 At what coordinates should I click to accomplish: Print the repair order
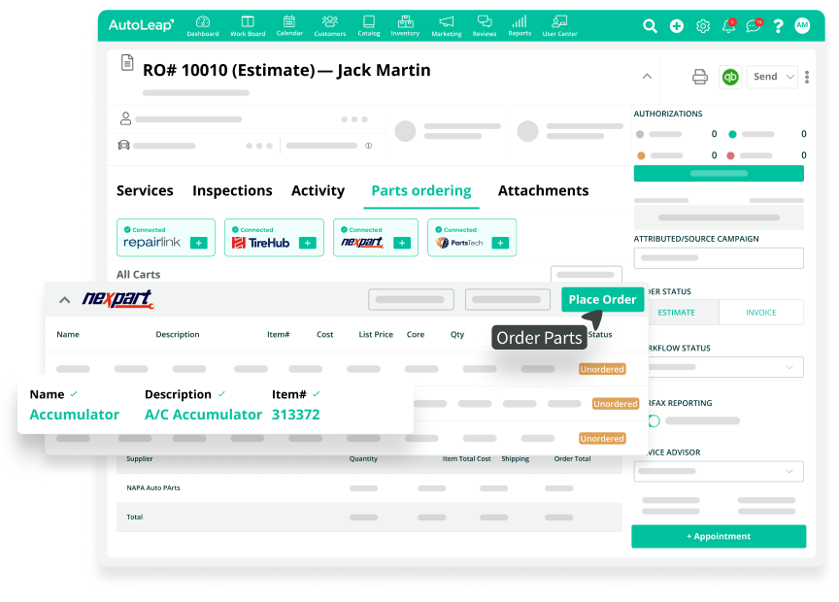(699, 77)
